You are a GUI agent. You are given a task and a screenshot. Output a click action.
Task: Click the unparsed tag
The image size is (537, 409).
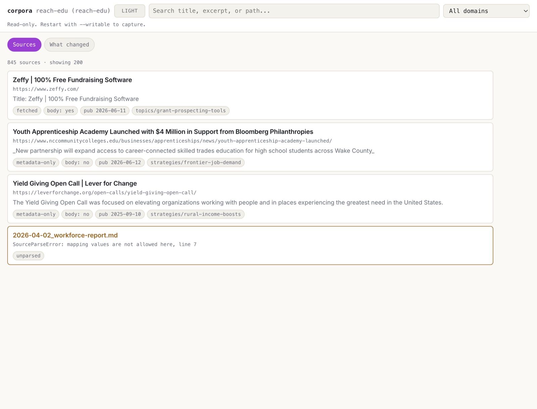point(29,256)
